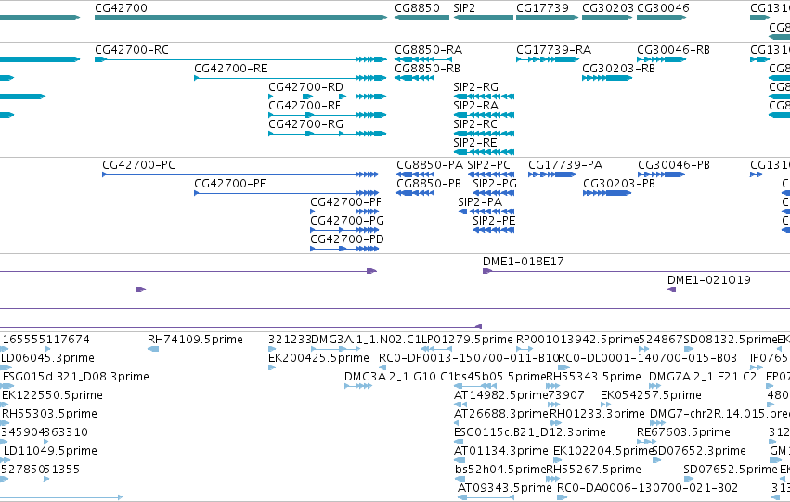Choose the CG30046 gene label
This screenshot has height=502, width=790.
pos(663,8)
